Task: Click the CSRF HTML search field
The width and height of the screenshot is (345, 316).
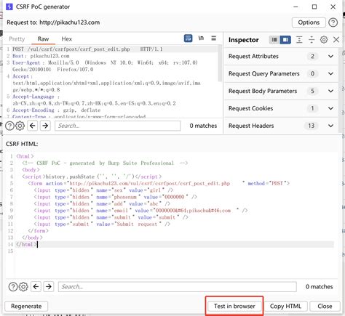Action: point(178,287)
